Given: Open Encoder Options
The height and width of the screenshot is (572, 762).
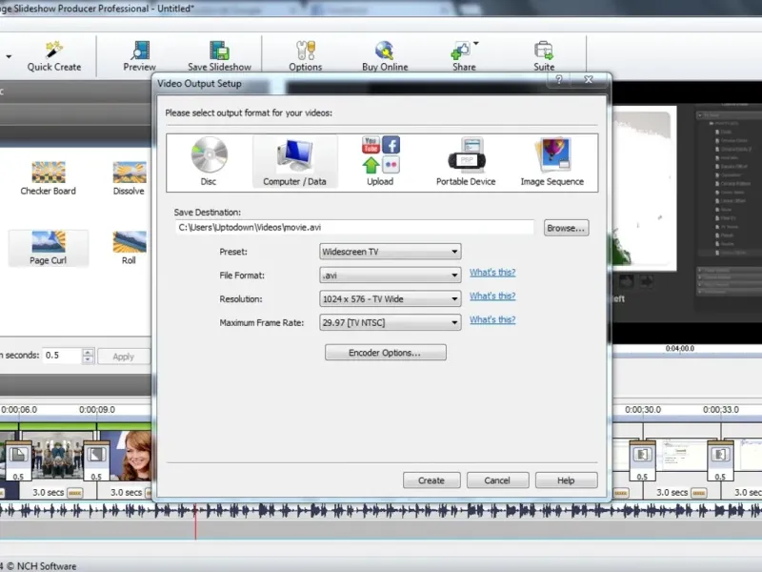Looking at the screenshot, I should point(385,353).
